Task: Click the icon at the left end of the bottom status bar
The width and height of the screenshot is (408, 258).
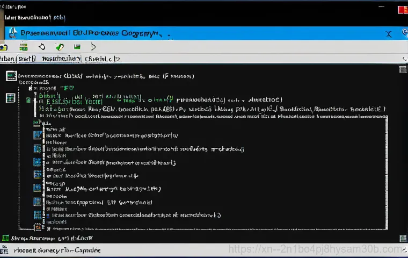Action: point(4,249)
